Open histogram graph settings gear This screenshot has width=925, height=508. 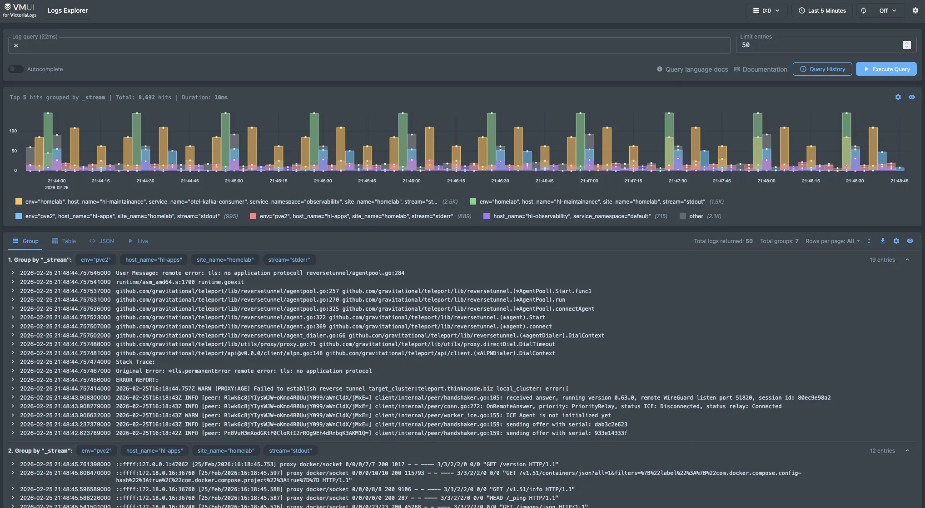click(x=898, y=97)
